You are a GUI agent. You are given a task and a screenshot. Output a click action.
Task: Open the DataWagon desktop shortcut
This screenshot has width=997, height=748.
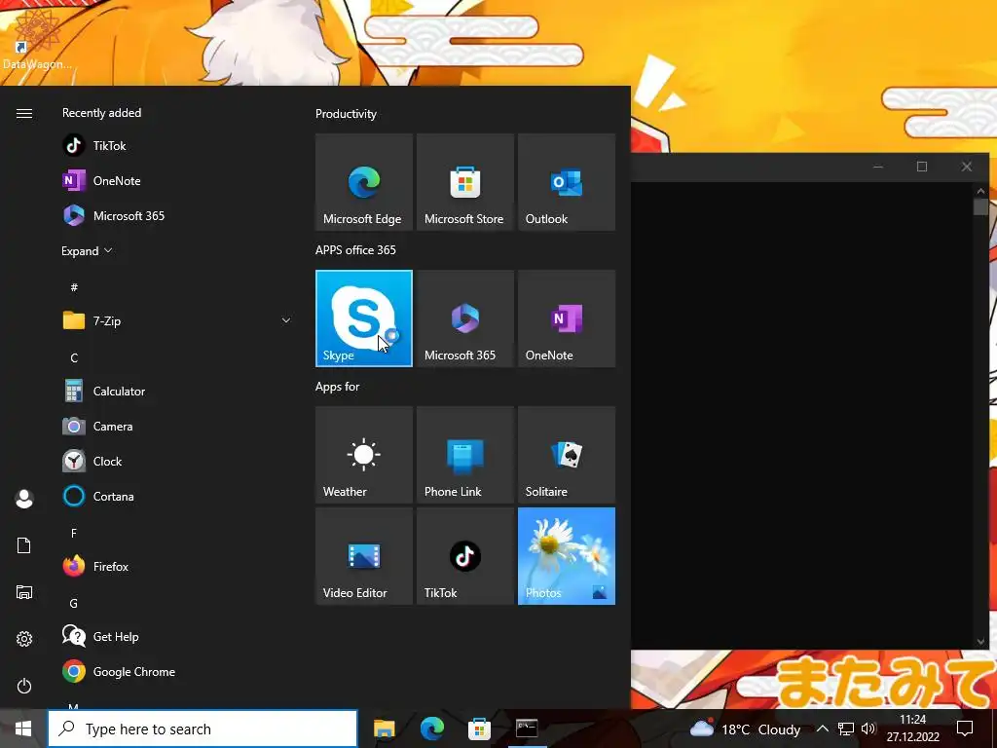(37, 38)
